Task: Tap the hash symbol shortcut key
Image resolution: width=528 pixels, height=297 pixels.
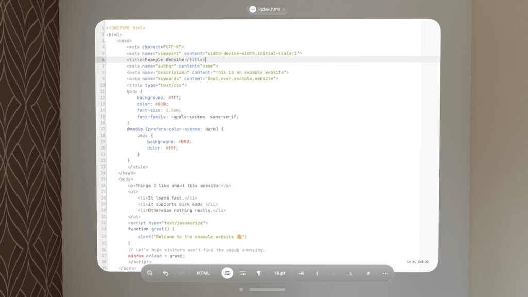Action: (x=368, y=273)
